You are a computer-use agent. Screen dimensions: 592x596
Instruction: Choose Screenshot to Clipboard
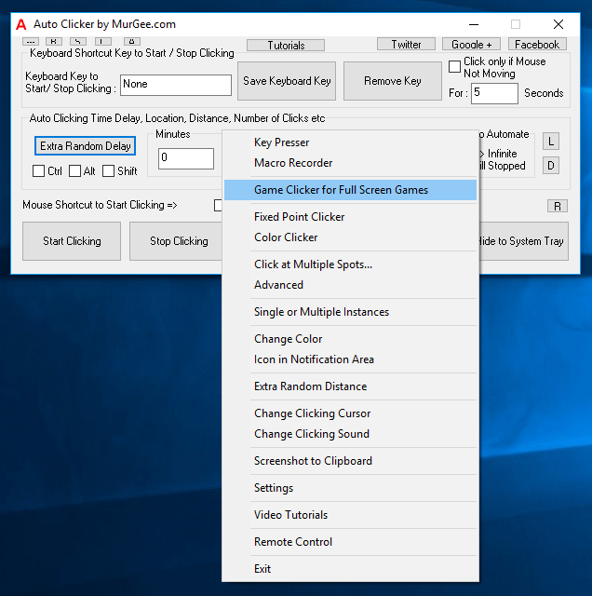pyautogui.click(x=350, y=461)
